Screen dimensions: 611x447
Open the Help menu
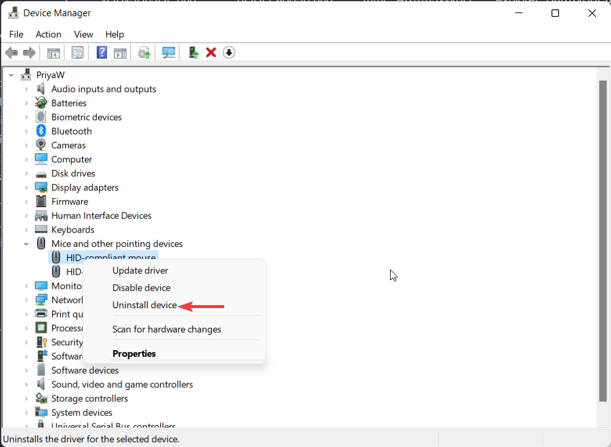point(115,34)
